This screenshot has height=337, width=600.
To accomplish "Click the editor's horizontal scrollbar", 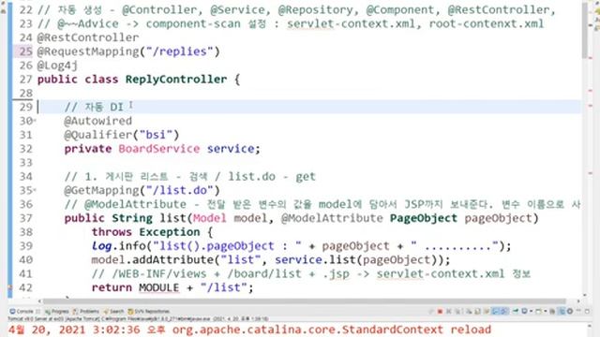I will click(304, 301).
